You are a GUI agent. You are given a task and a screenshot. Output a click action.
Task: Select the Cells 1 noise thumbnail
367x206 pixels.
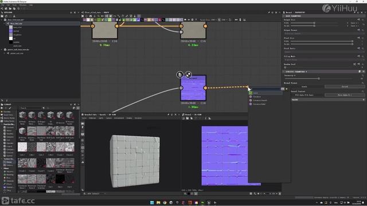tap(22, 147)
